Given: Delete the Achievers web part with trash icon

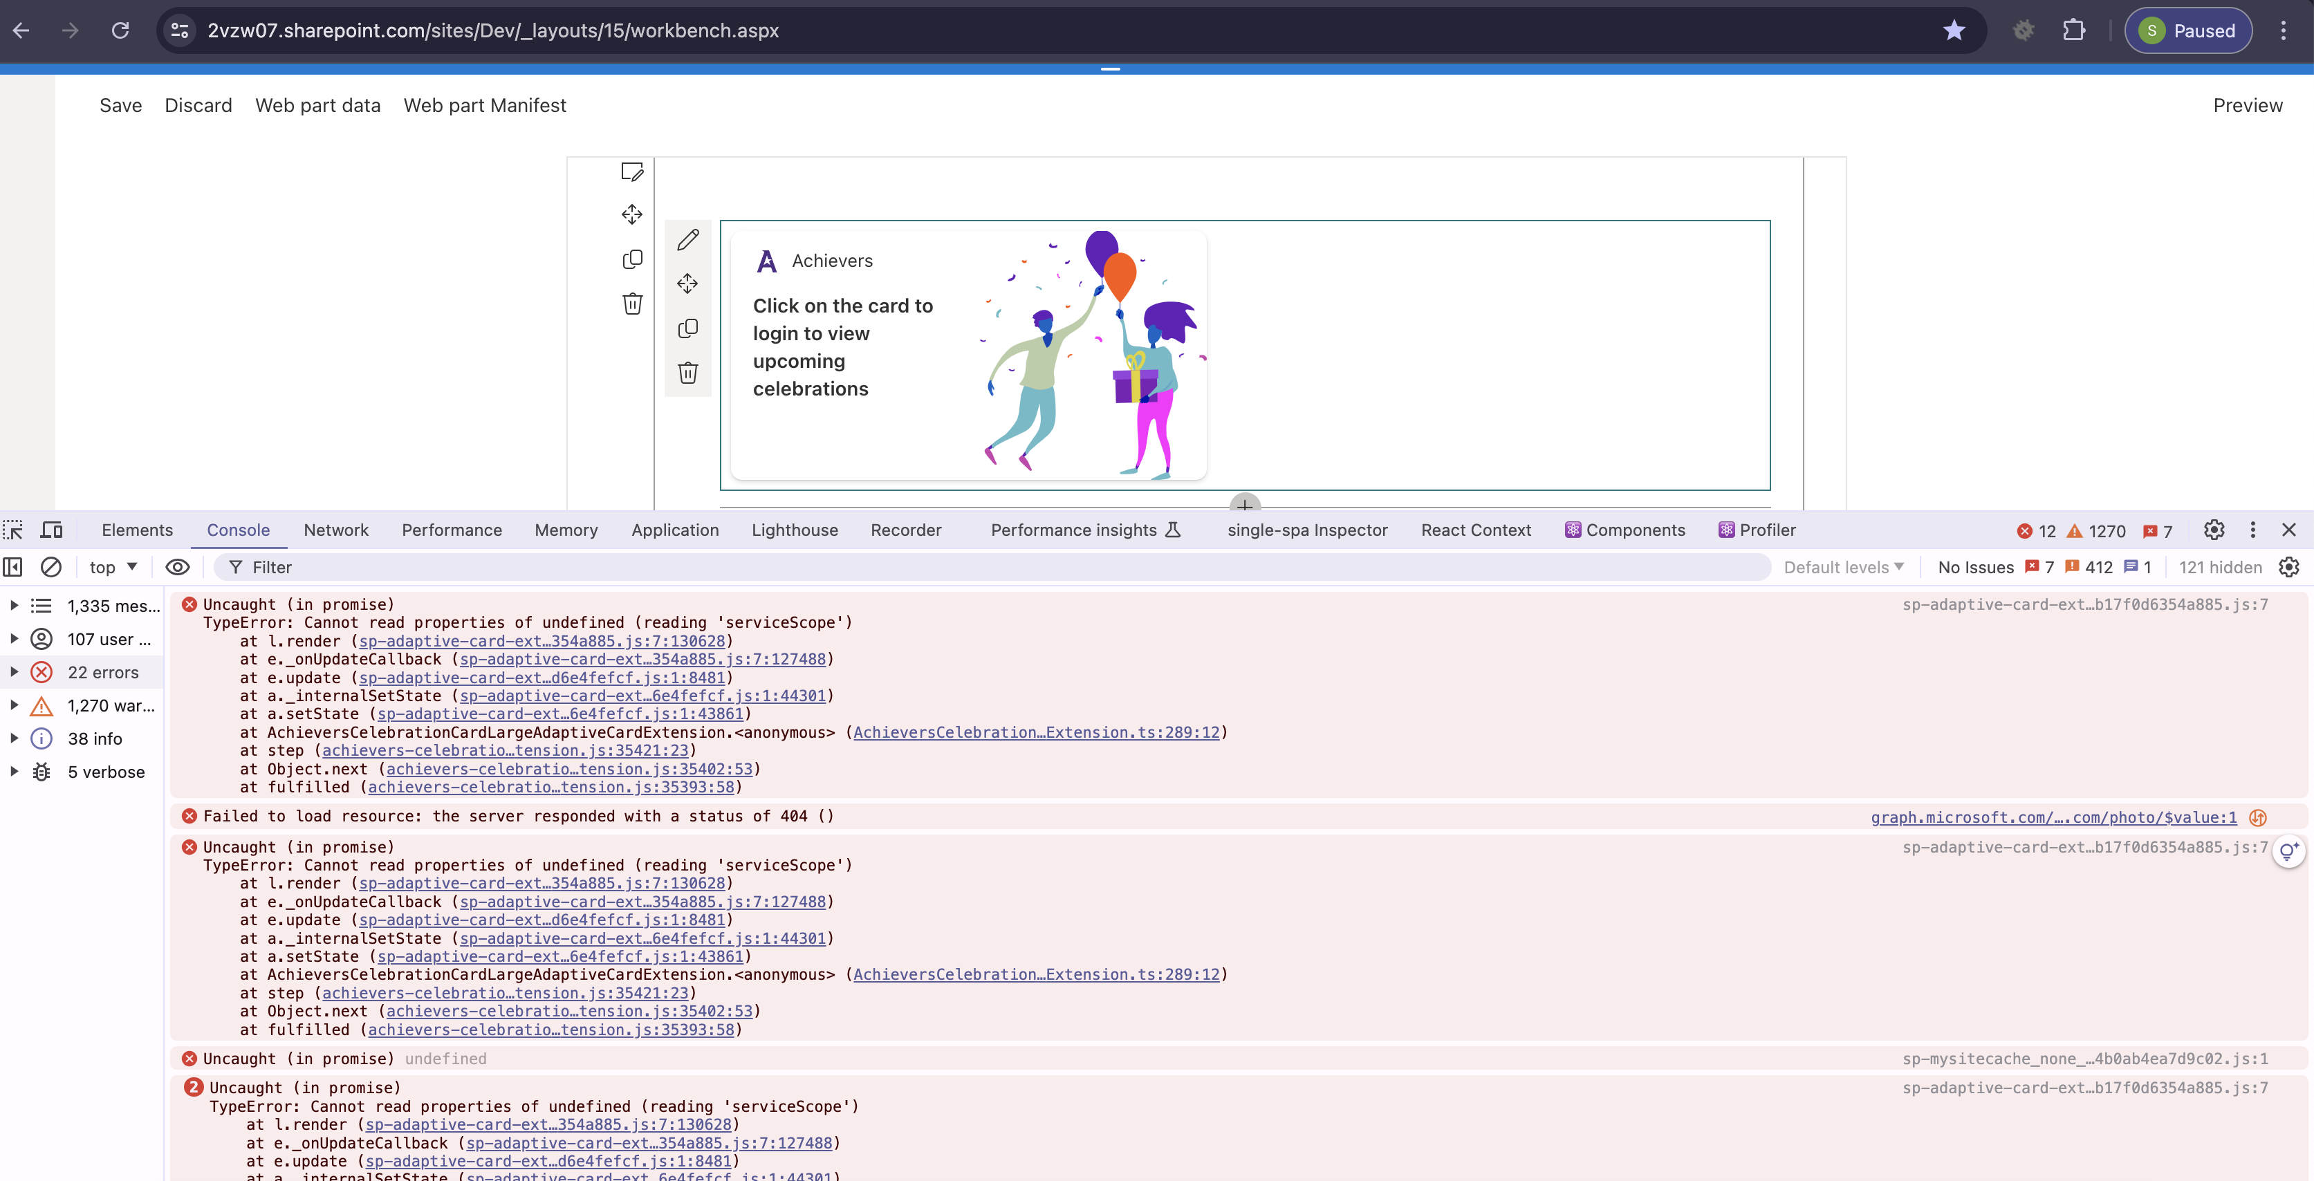Looking at the screenshot, I should pos(688,373).
